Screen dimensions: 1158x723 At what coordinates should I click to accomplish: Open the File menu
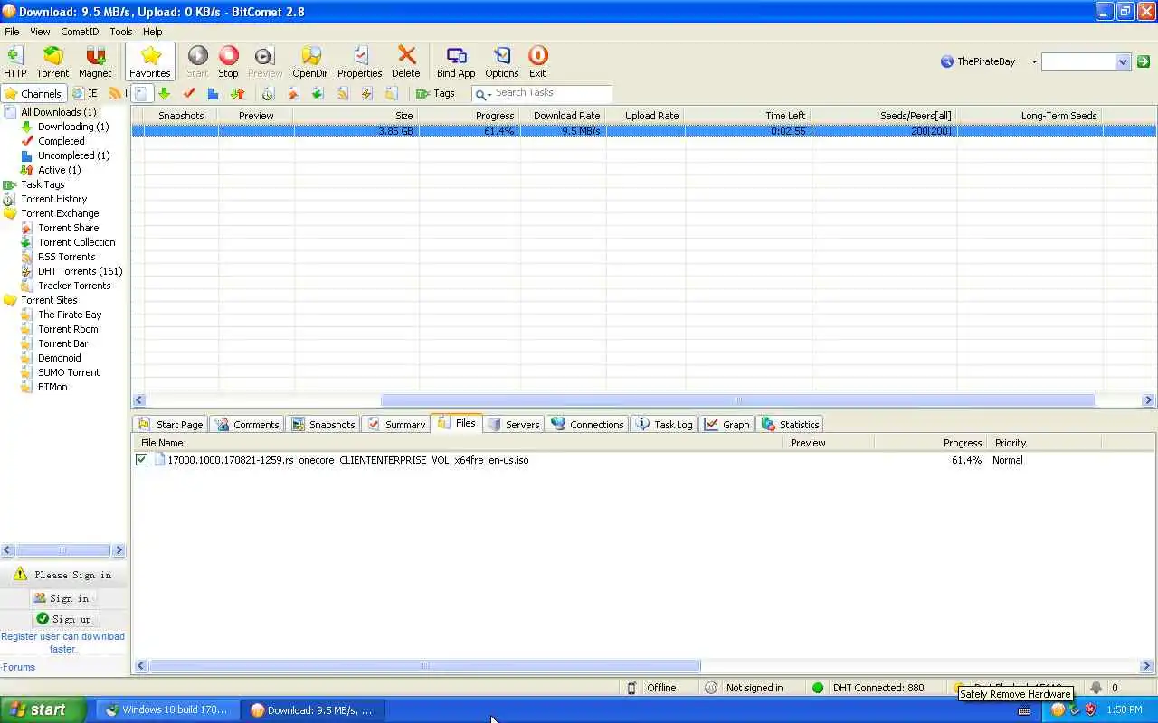pos(12,32)
